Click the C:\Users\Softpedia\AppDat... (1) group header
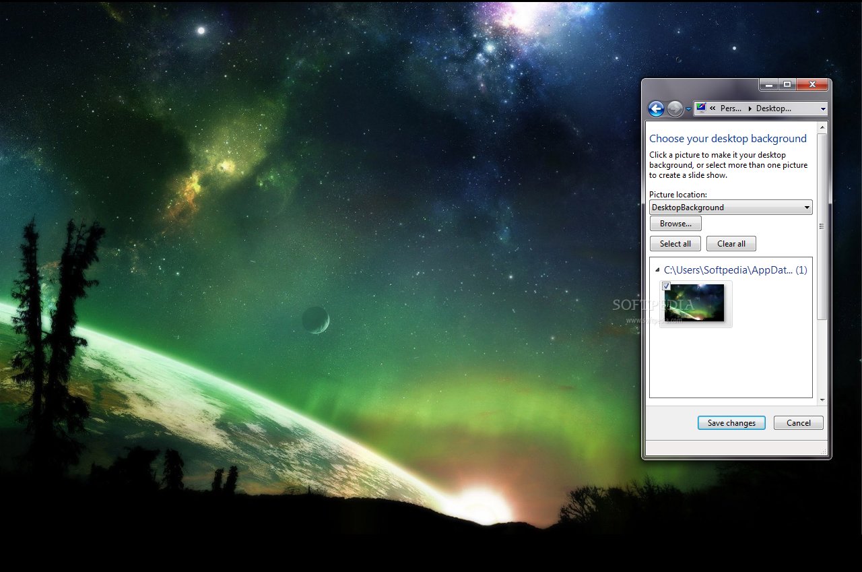The width and height of the screenshot is (862, 572). click(735, 270)
